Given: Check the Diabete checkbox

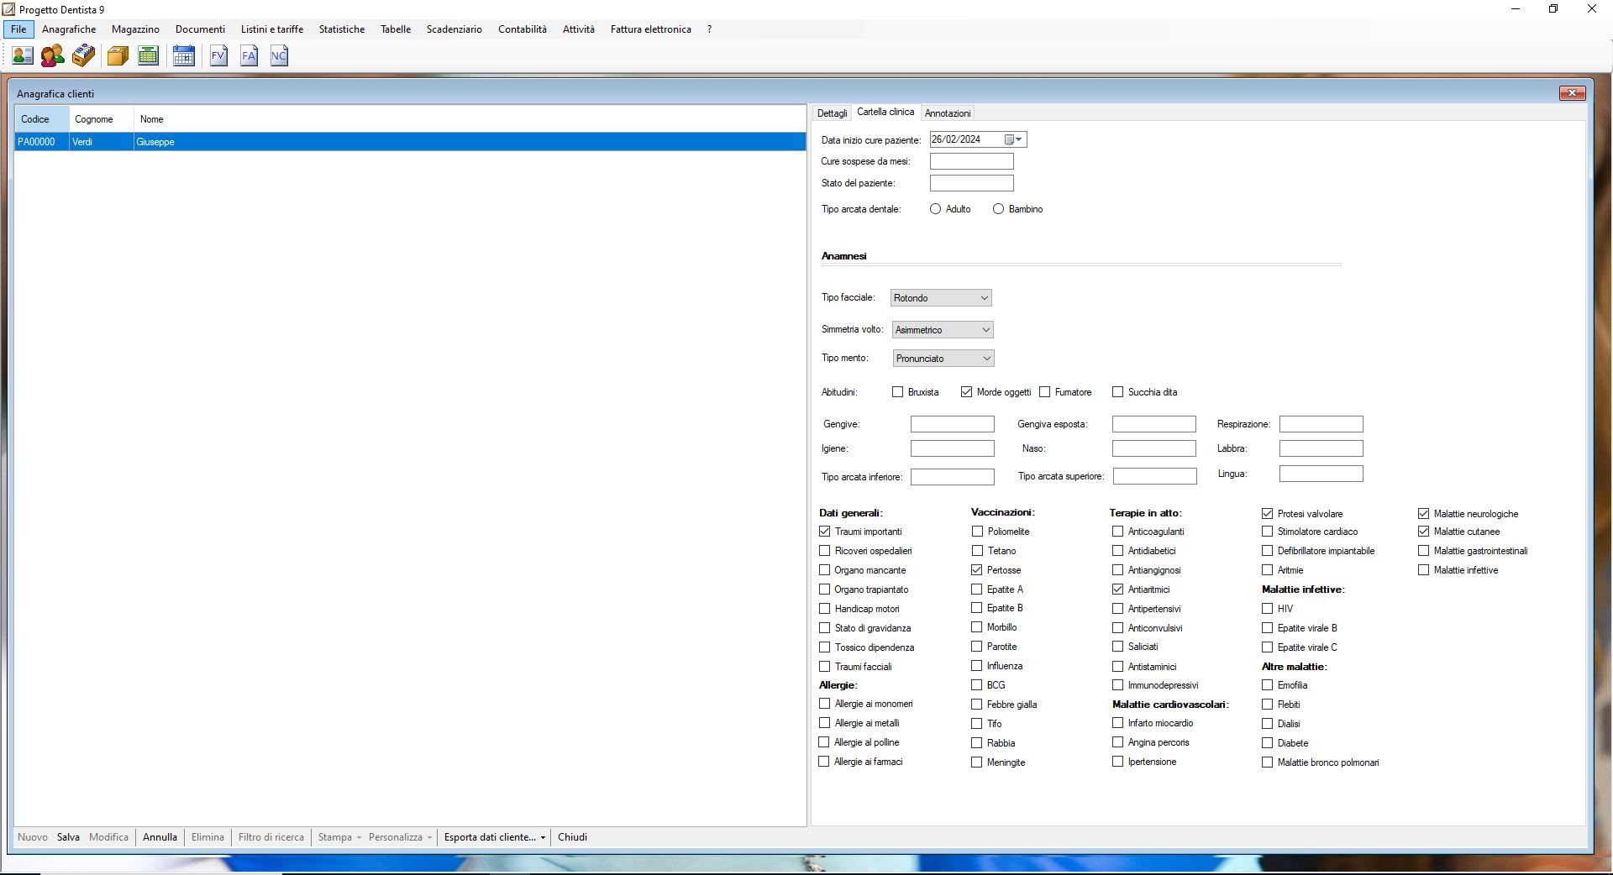Looking at the screenshot, I should coord(1267,743).
